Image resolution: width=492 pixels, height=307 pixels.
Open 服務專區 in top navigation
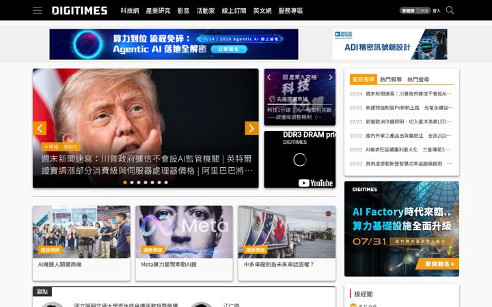[x=290, y=11]
